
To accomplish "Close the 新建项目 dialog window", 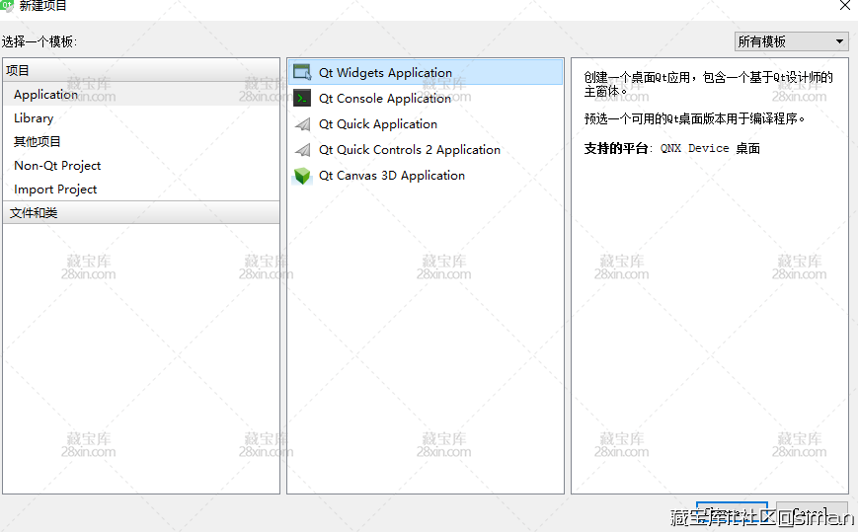I will (845, 6).
